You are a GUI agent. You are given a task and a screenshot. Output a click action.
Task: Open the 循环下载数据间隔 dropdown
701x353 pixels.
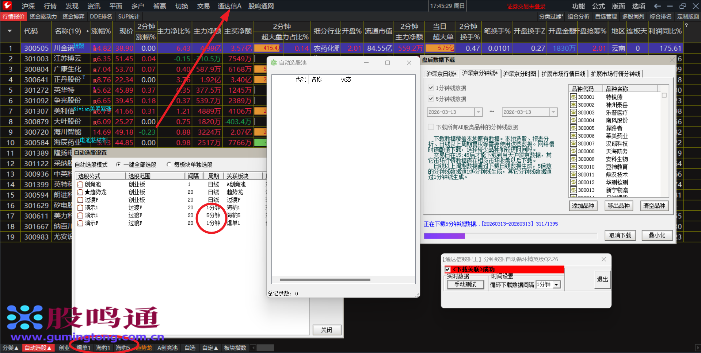(556, 285)
